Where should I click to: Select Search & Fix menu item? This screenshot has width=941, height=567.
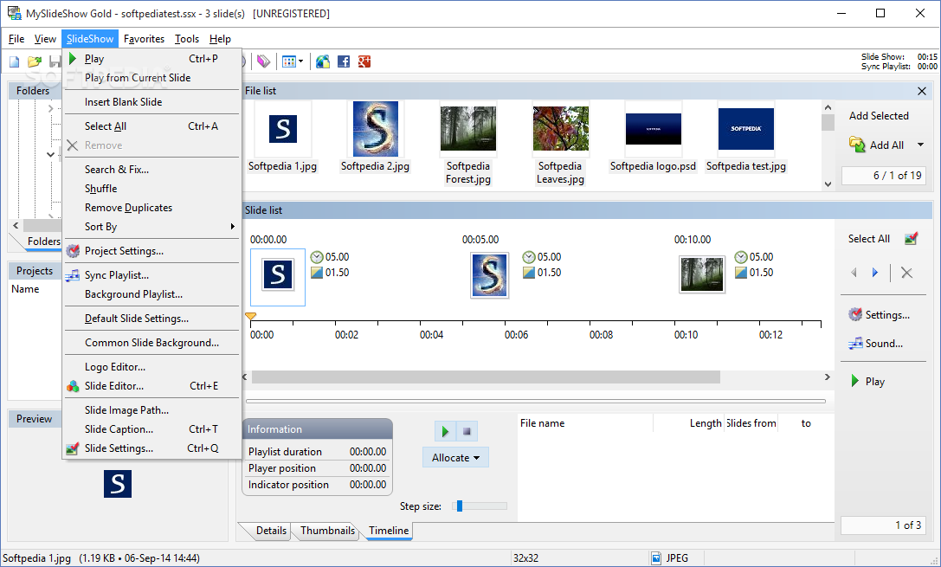pyautogui.click(x=151, y=169)
